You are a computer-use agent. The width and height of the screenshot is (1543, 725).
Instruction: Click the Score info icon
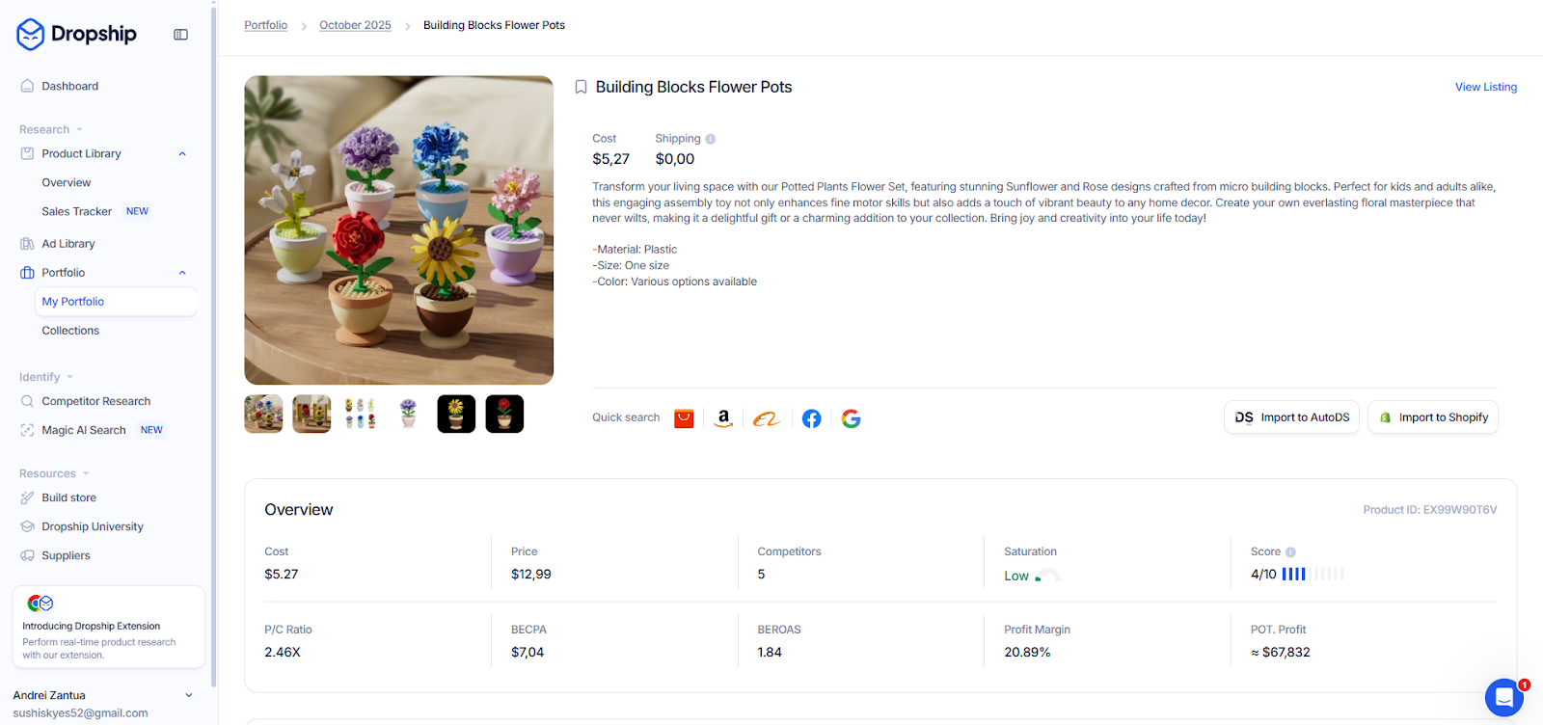point(1290,552)
